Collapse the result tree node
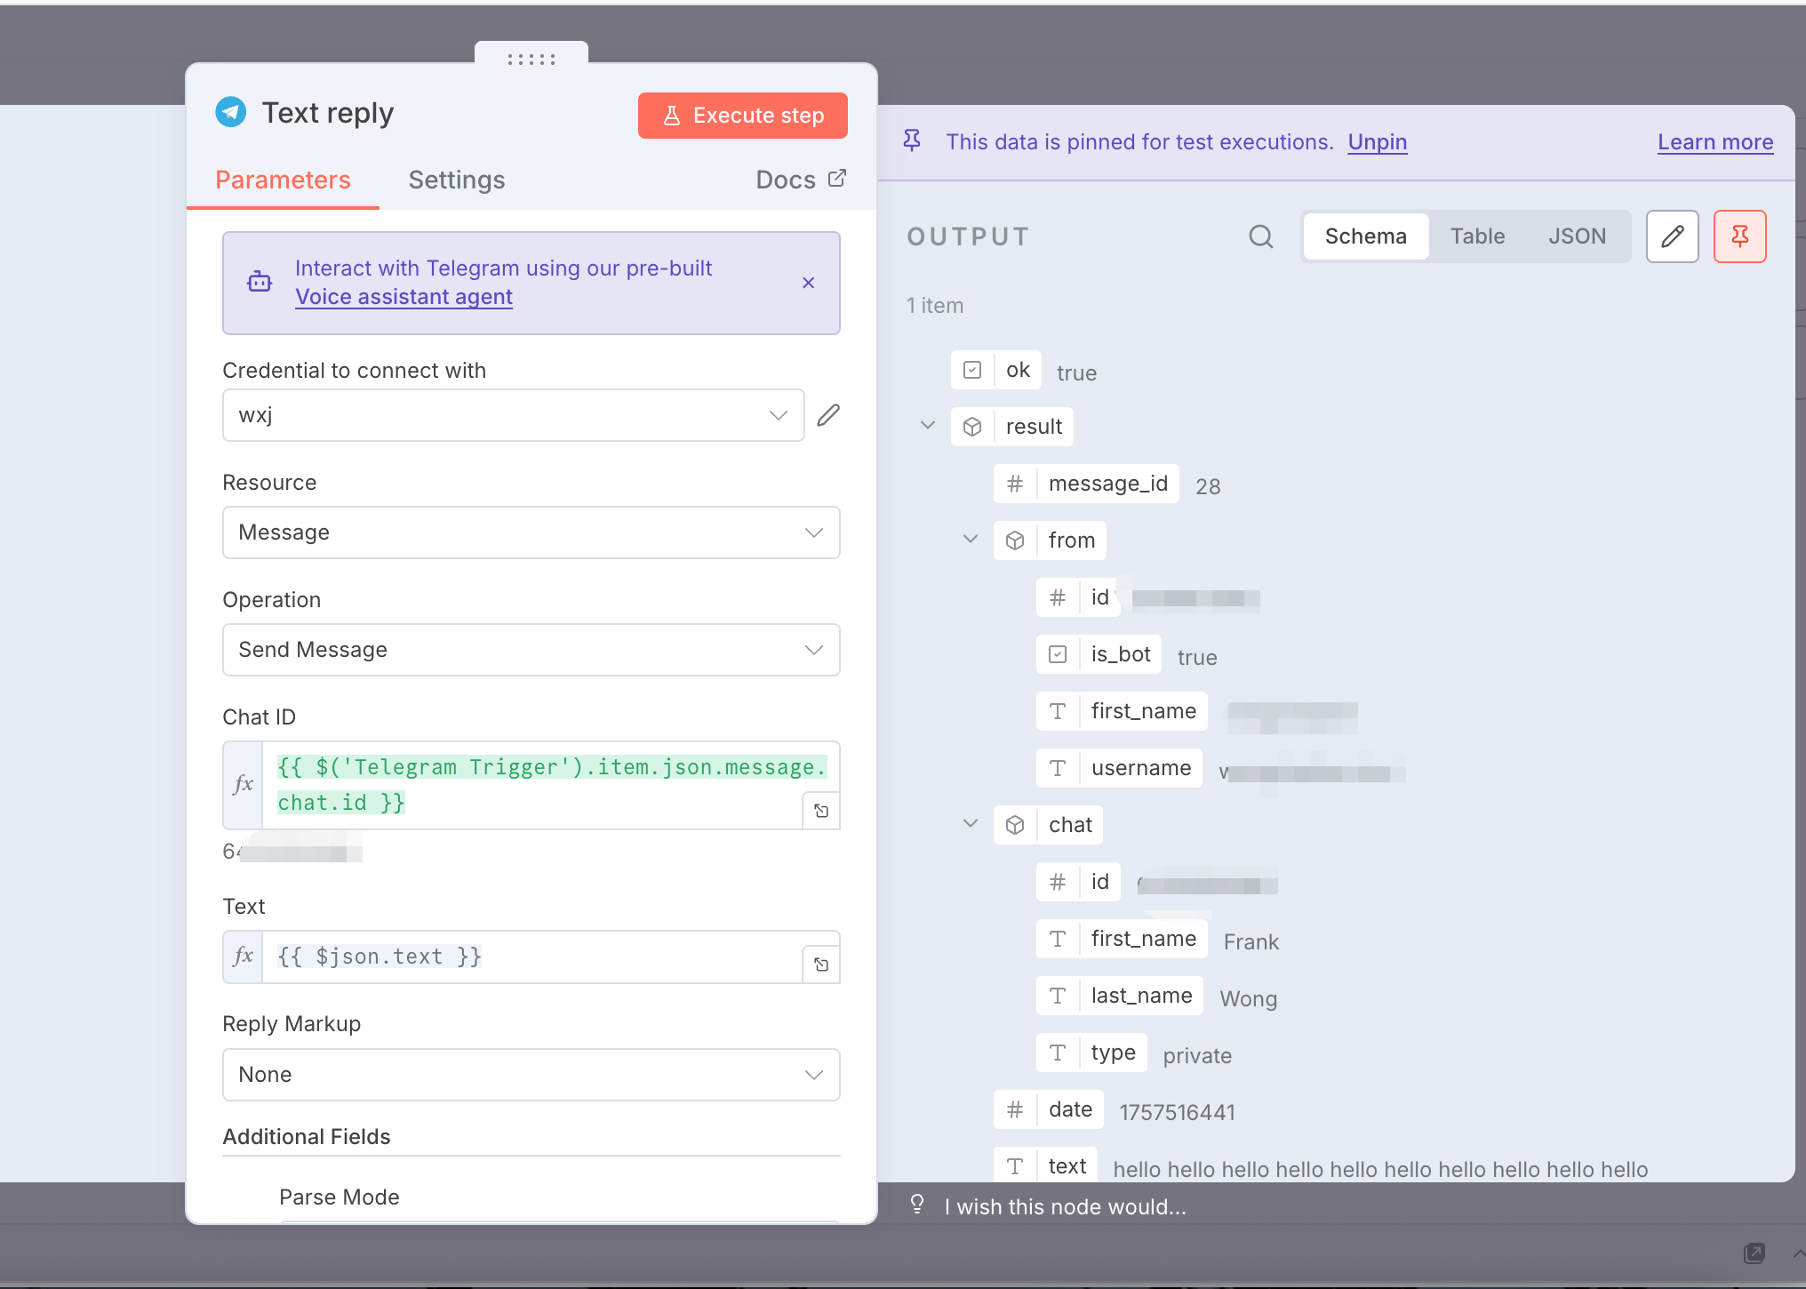The image size is (1806, 1289). [x=928, y=426]
